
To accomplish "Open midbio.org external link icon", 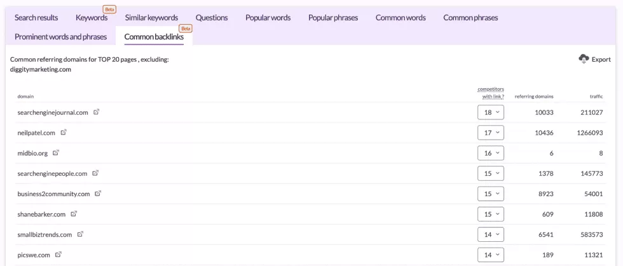I will tap(56, 153).
